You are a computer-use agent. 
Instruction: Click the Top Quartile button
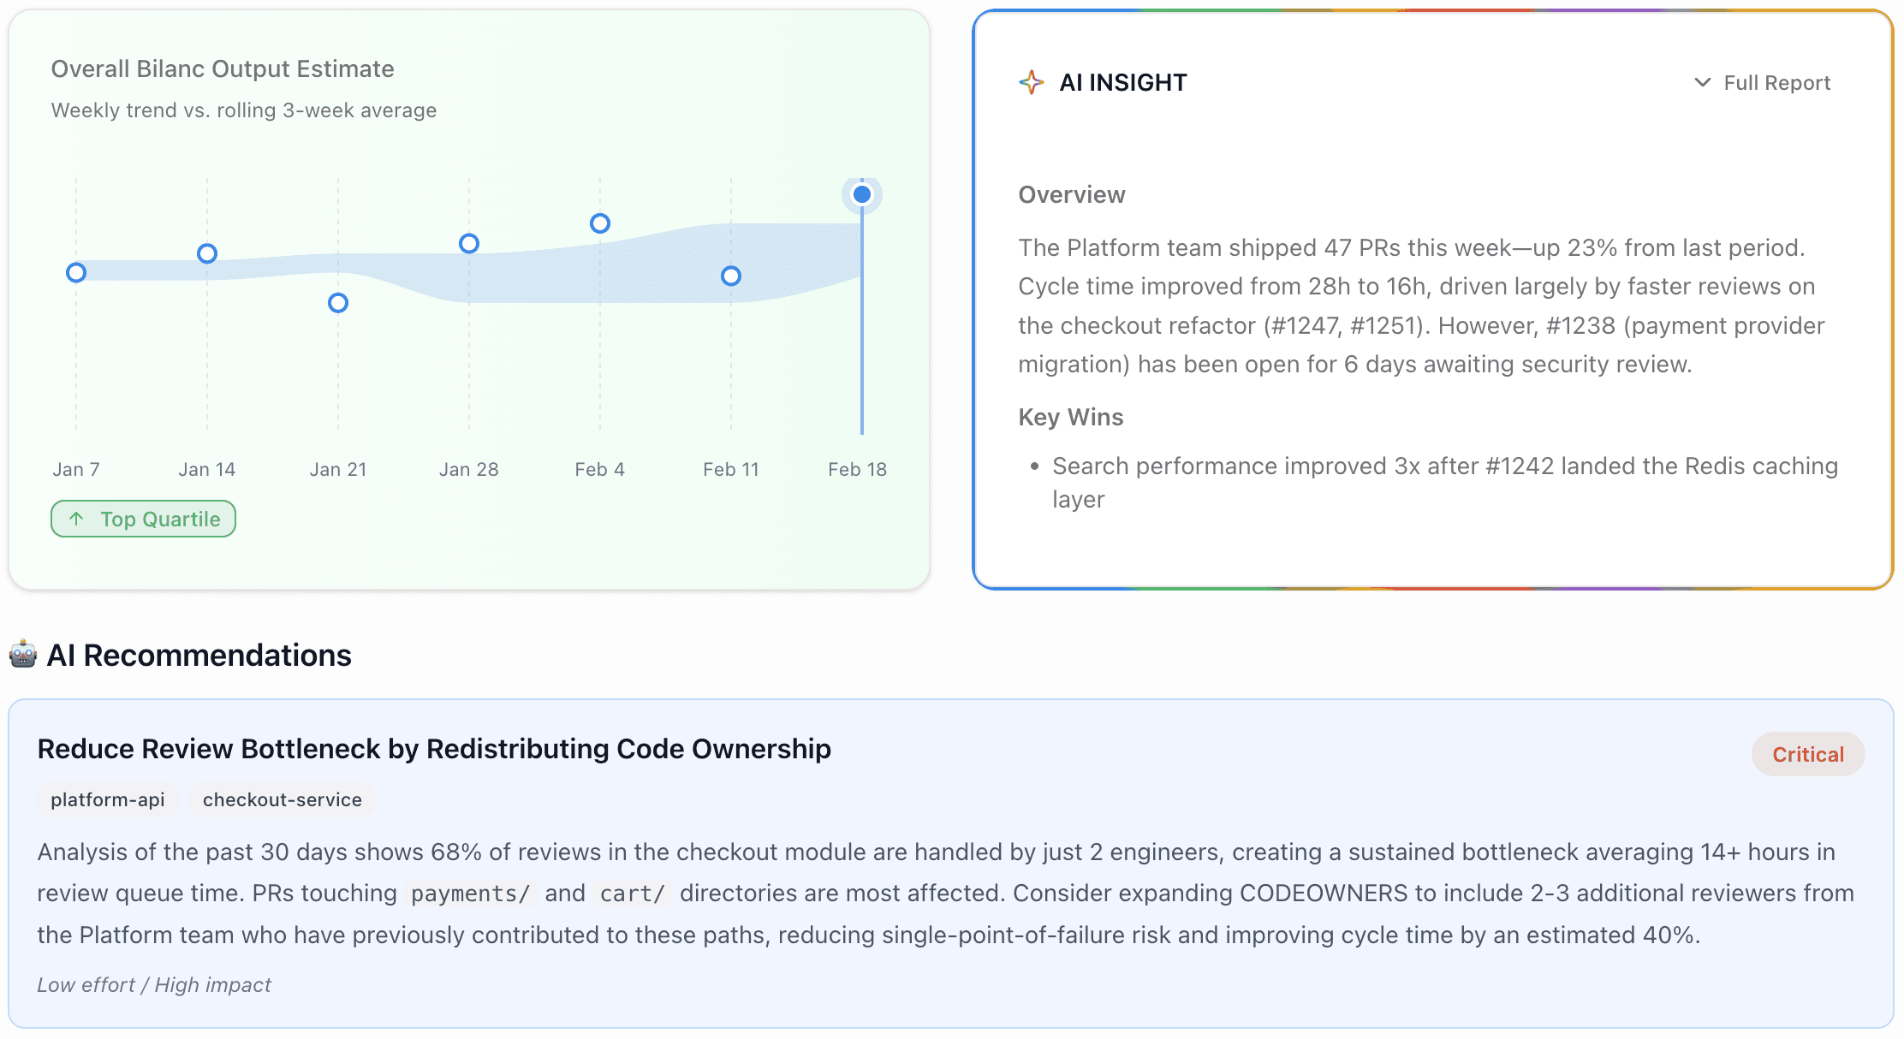[x=143, y=519]
